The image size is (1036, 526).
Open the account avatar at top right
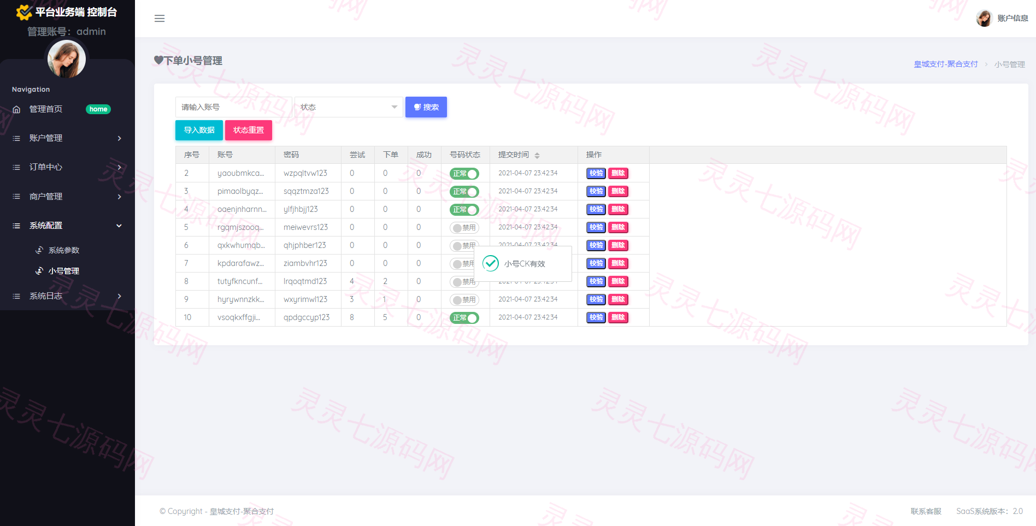click(984, 18)
